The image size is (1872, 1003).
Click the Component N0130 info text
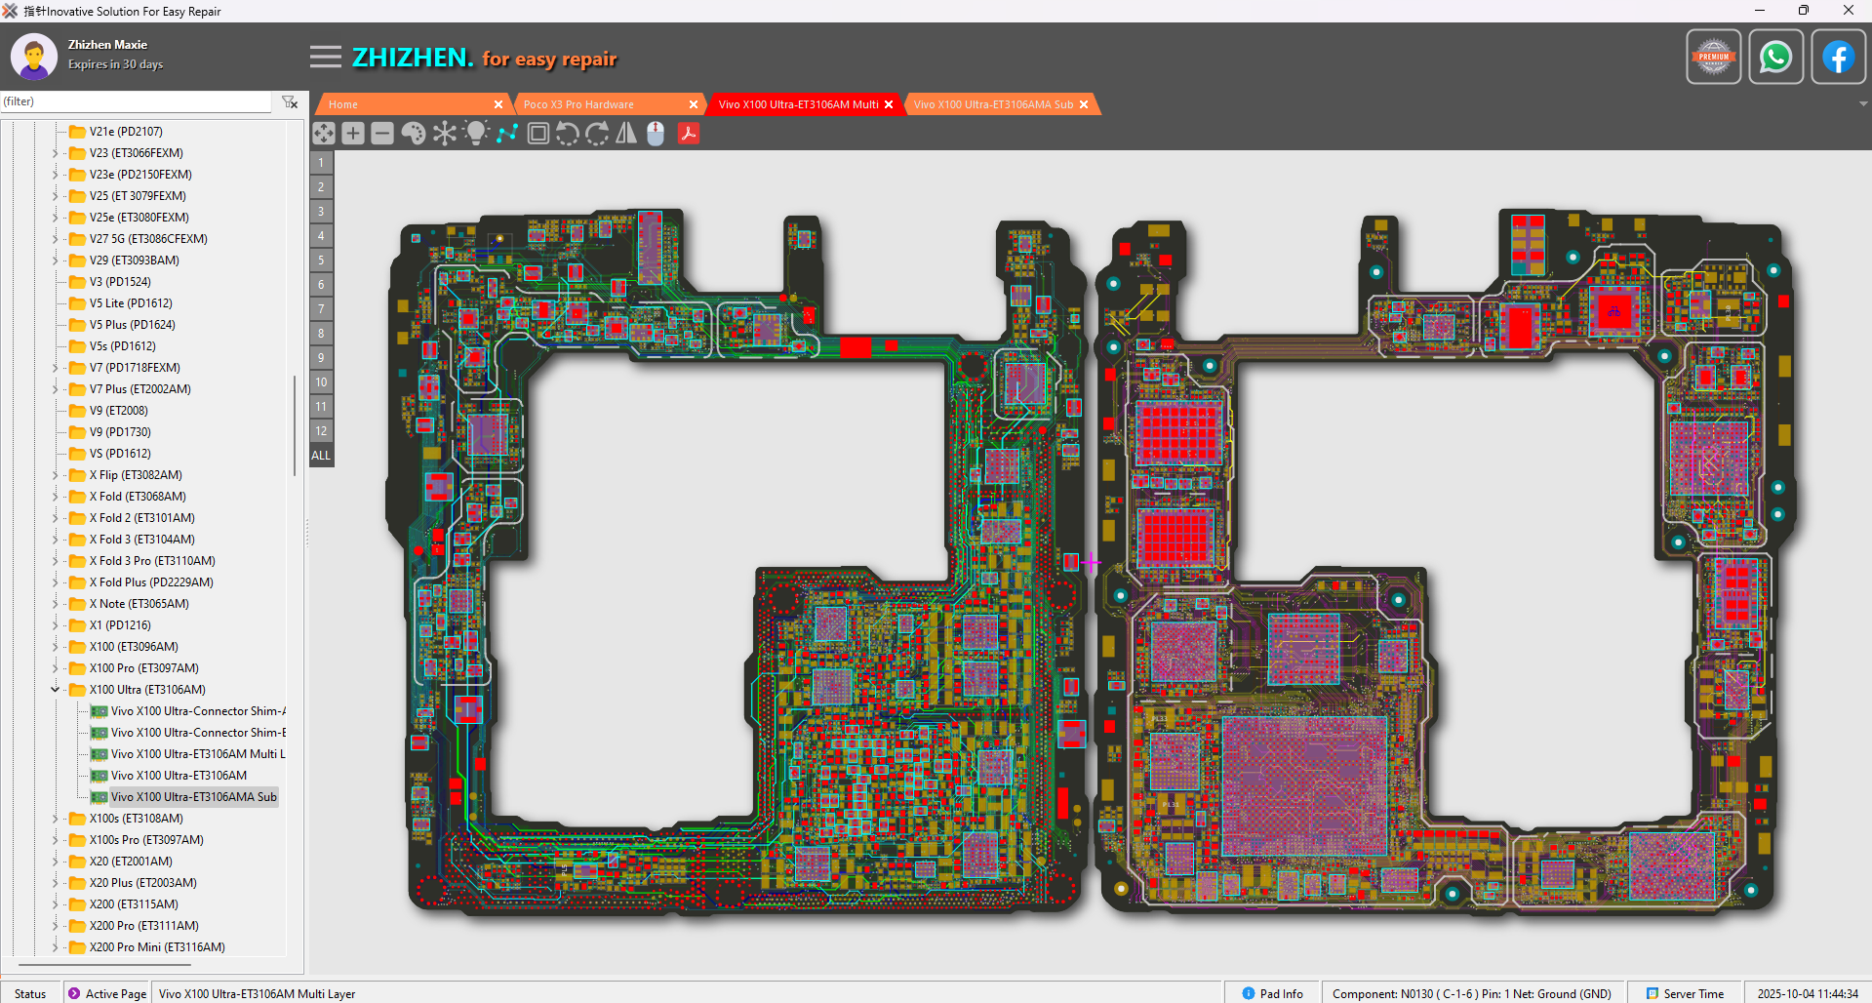tap(1472, 993)
